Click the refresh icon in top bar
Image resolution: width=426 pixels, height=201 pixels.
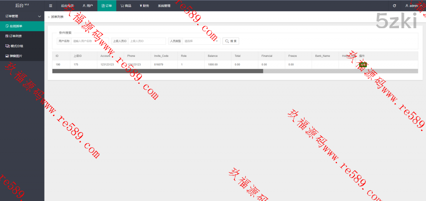point(394,6)
